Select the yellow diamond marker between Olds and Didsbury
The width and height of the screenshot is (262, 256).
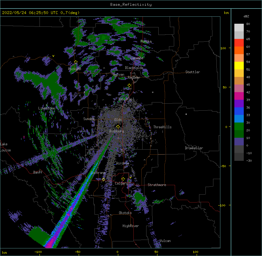(118, 126)
